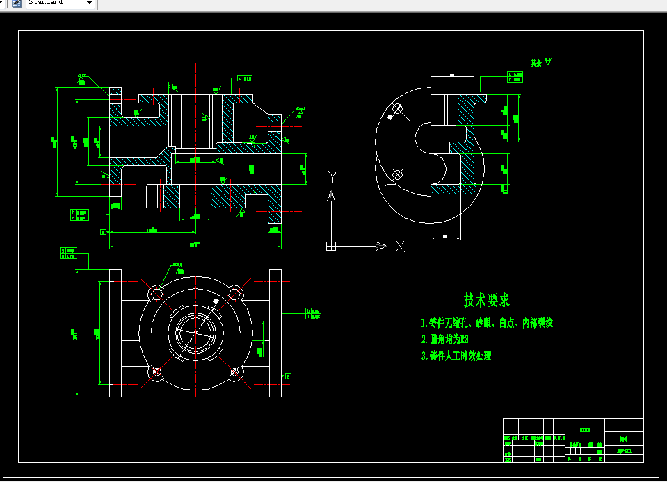Click the 技术要求 heading text
This screenshot has height=482, width=667.
point(486,300)
